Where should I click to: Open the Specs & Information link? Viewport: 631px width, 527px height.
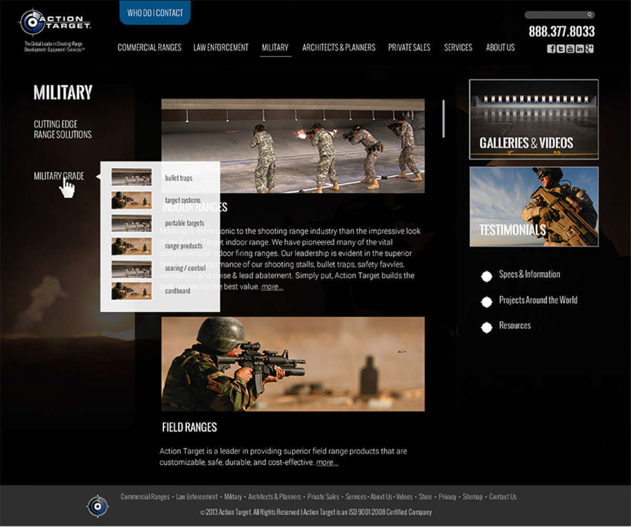(529, 275)
